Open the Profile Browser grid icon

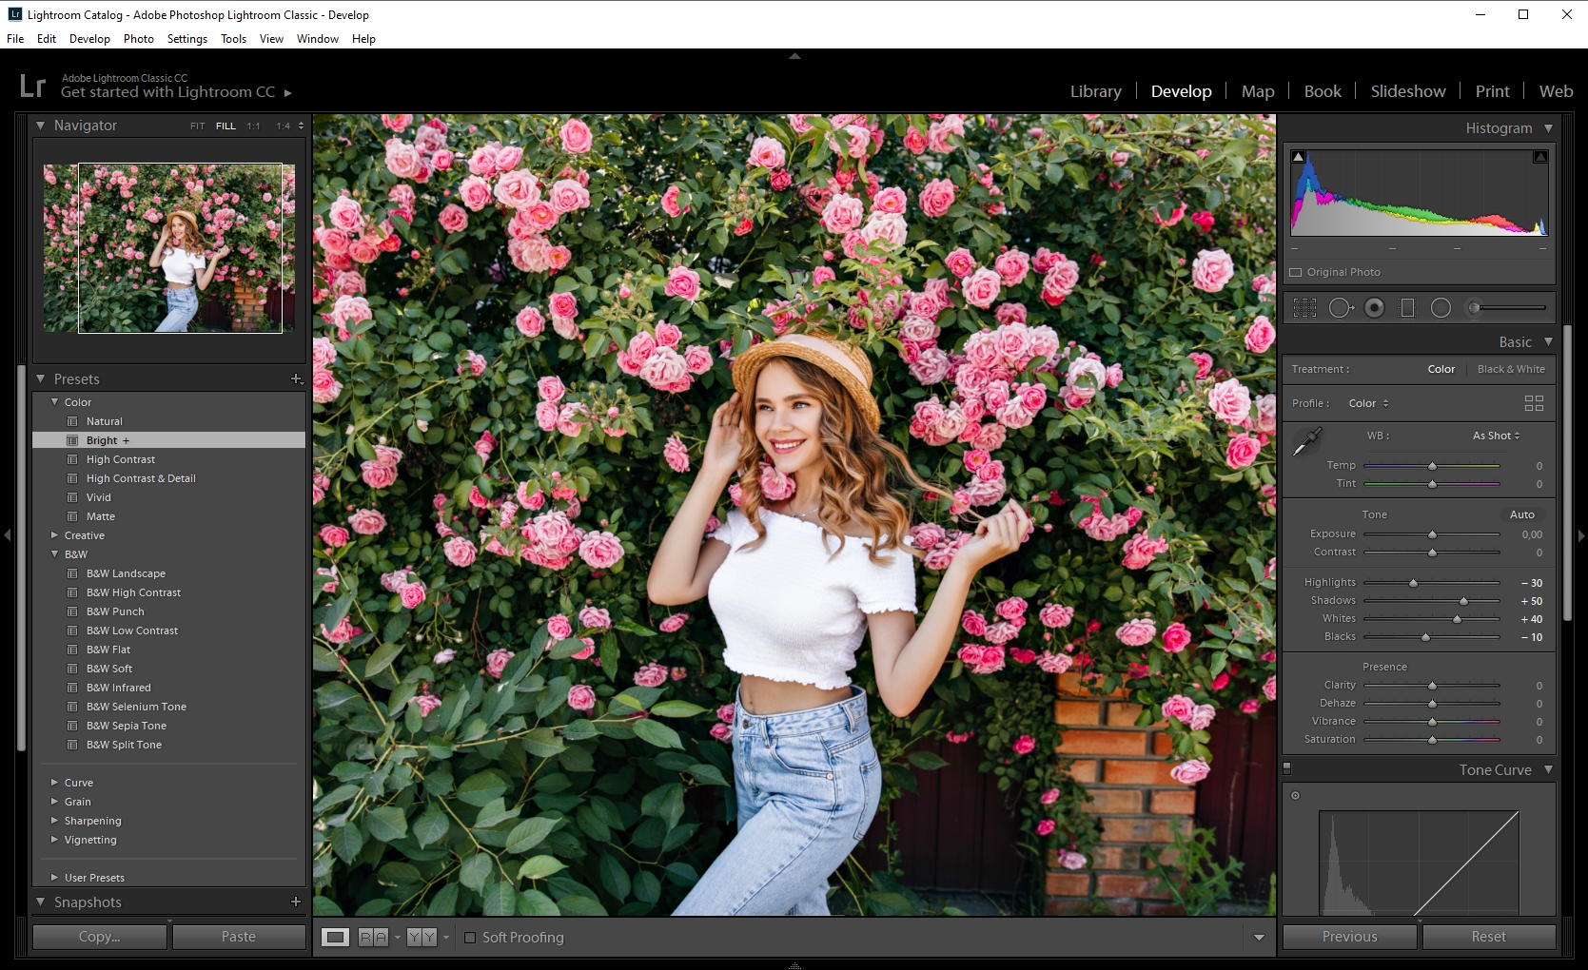1534,403
